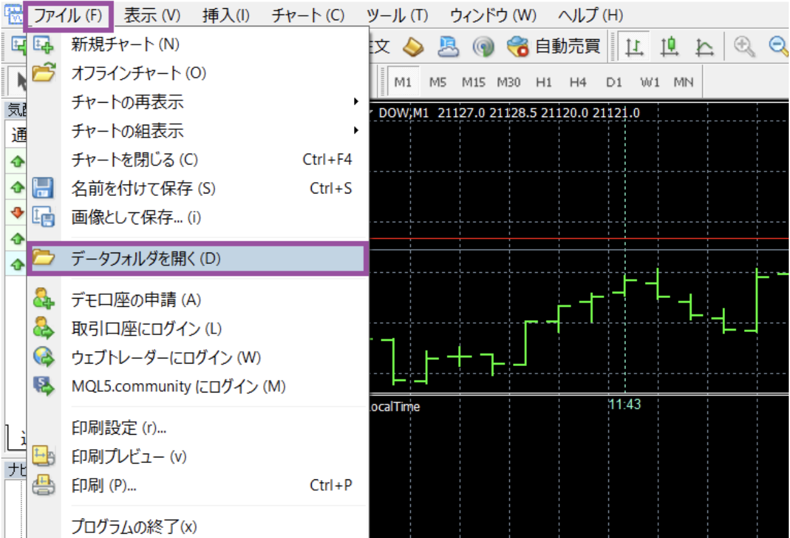
Task: Choose 新規チャート (N) from File menu
Action: point(197,44)
